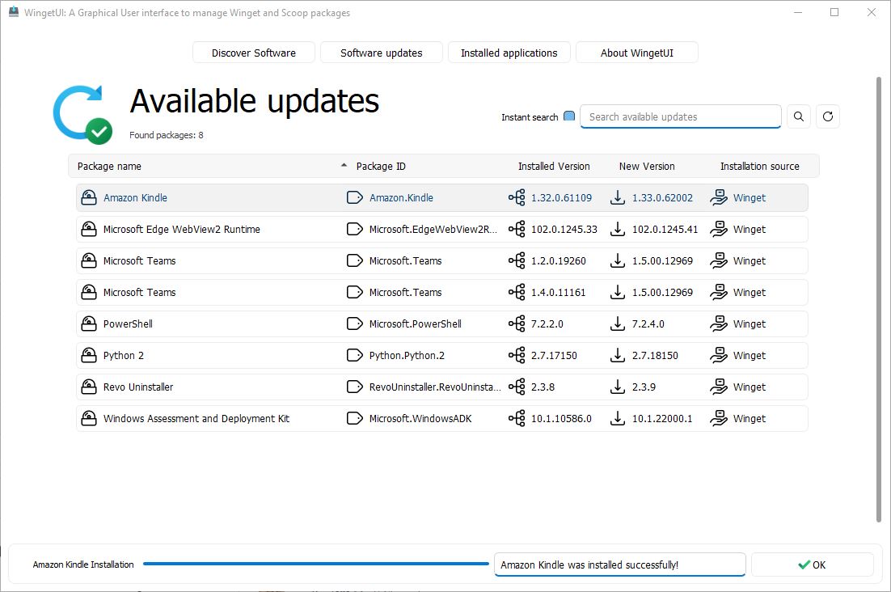The width and height of the screenshot is (891, 592).
Task: Click the Found packages: 8 label
Action: pos(166,135)
